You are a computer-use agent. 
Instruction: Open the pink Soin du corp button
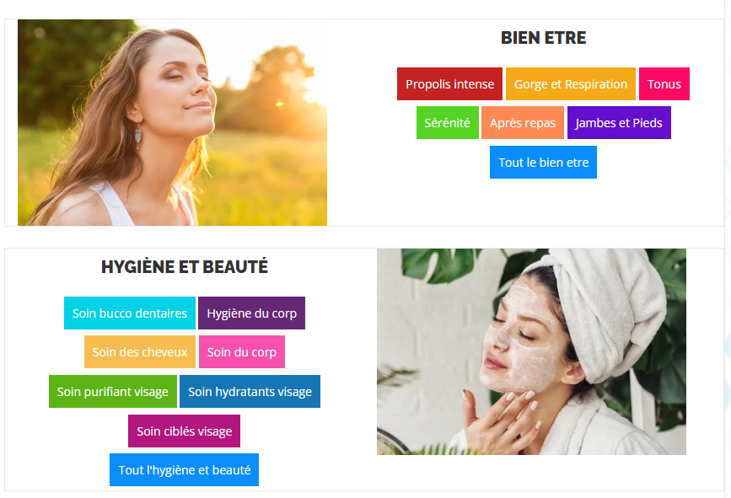(x=241, y=351)
